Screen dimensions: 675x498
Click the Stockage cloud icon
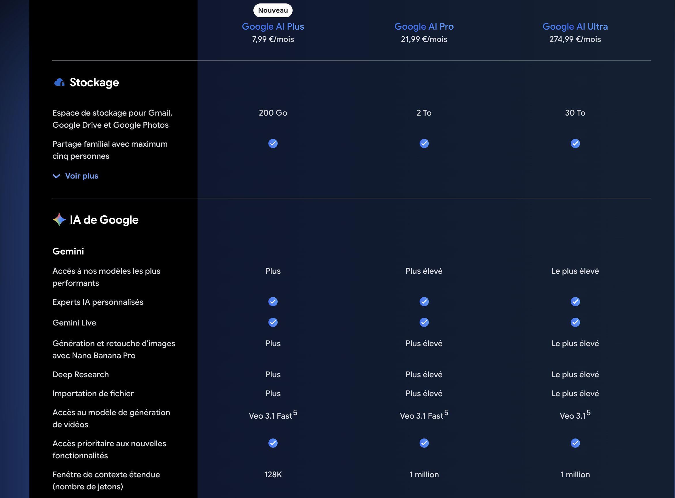coord(59,82)
